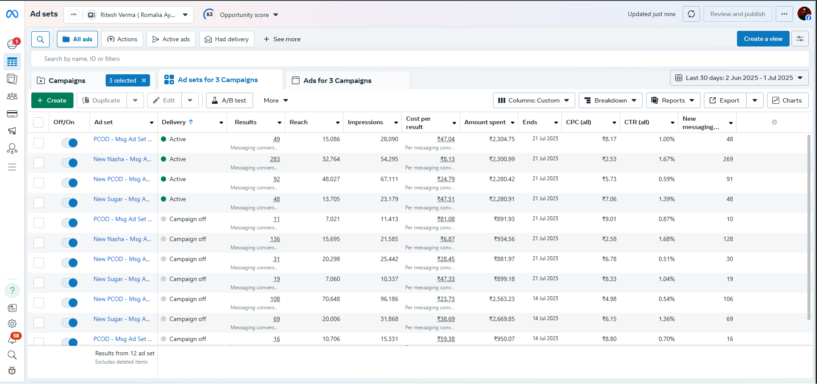Check the select-all header checkbox
Image resolution: width=817 pixels, height=384 pixels.
pyautogui.click(x=38, y=122)
